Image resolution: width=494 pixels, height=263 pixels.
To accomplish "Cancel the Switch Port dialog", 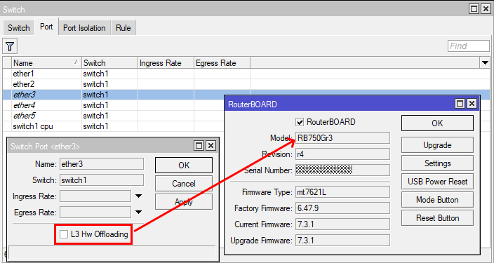I will [x=184, y=184].
